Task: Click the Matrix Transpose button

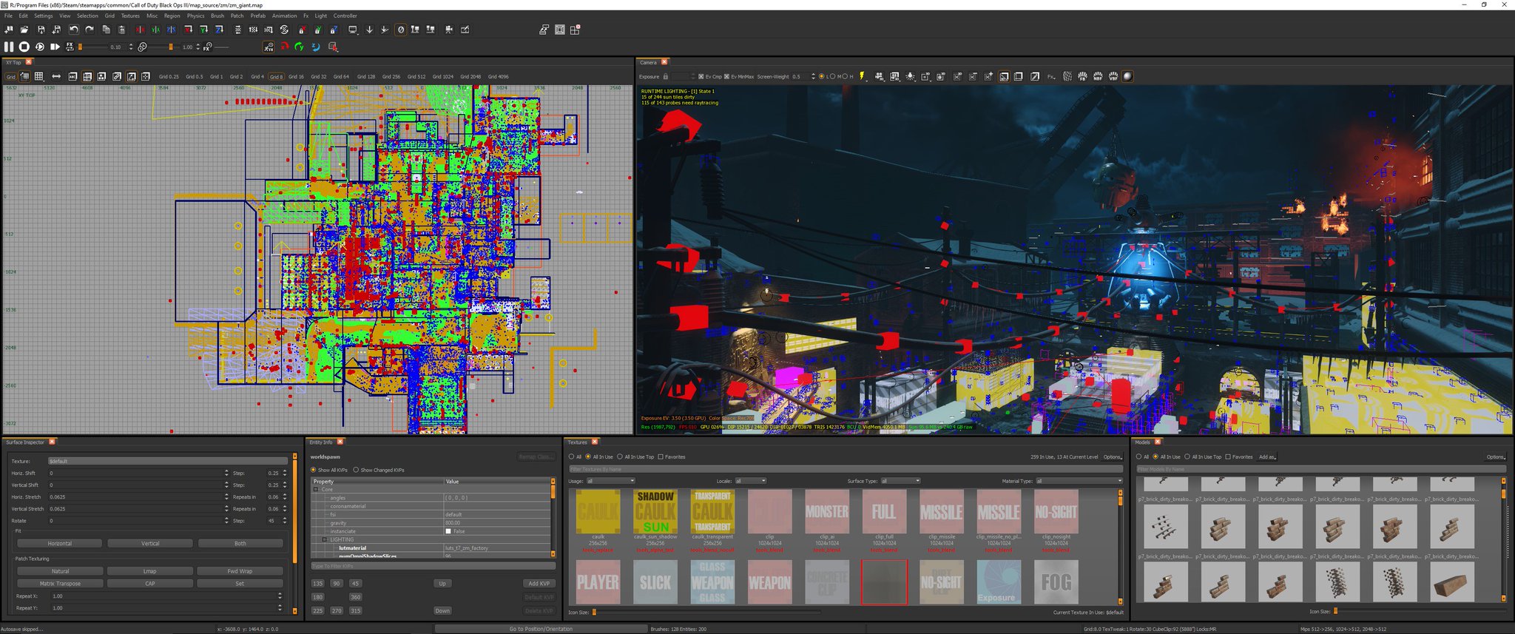Action: coord(60,583)
